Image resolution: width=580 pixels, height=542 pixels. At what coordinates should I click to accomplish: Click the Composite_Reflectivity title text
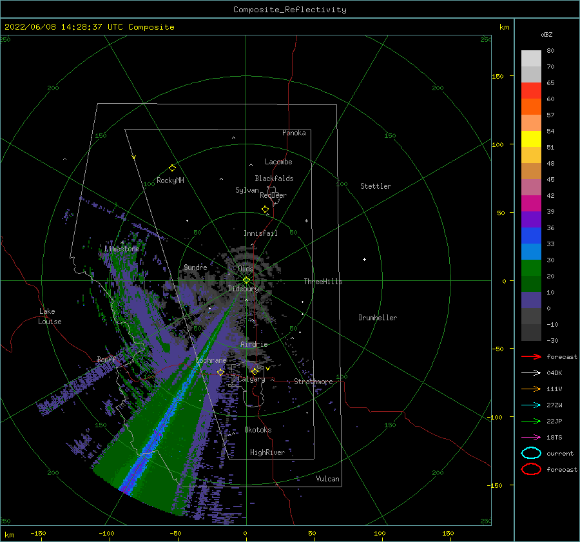(x=290, y=10)
